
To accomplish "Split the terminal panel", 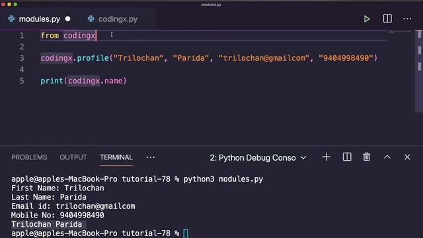I will point(347,157).
